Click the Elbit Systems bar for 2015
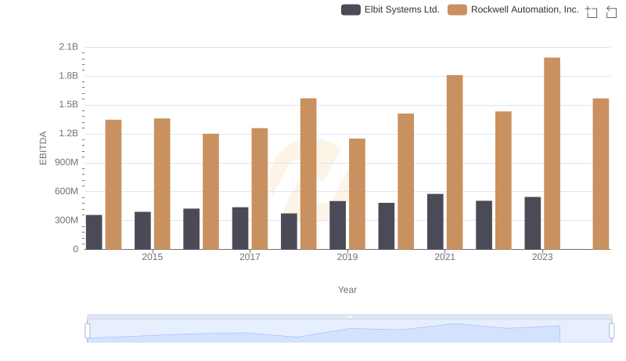 [142, 231]
